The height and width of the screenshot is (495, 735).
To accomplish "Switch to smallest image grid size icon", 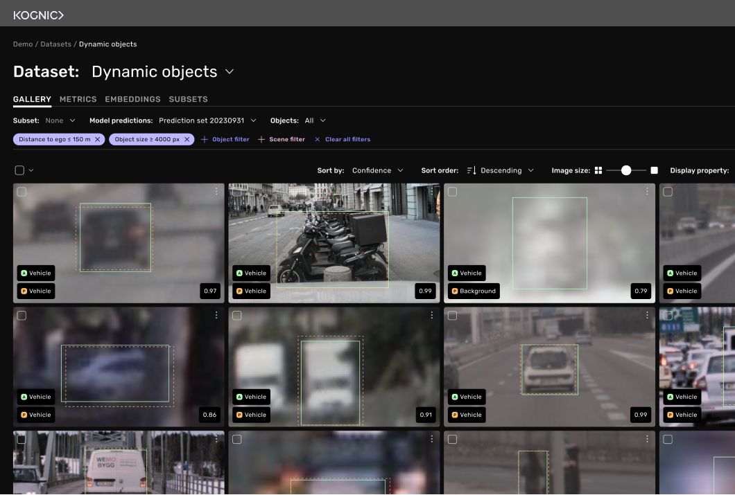I will coord(598,170).
